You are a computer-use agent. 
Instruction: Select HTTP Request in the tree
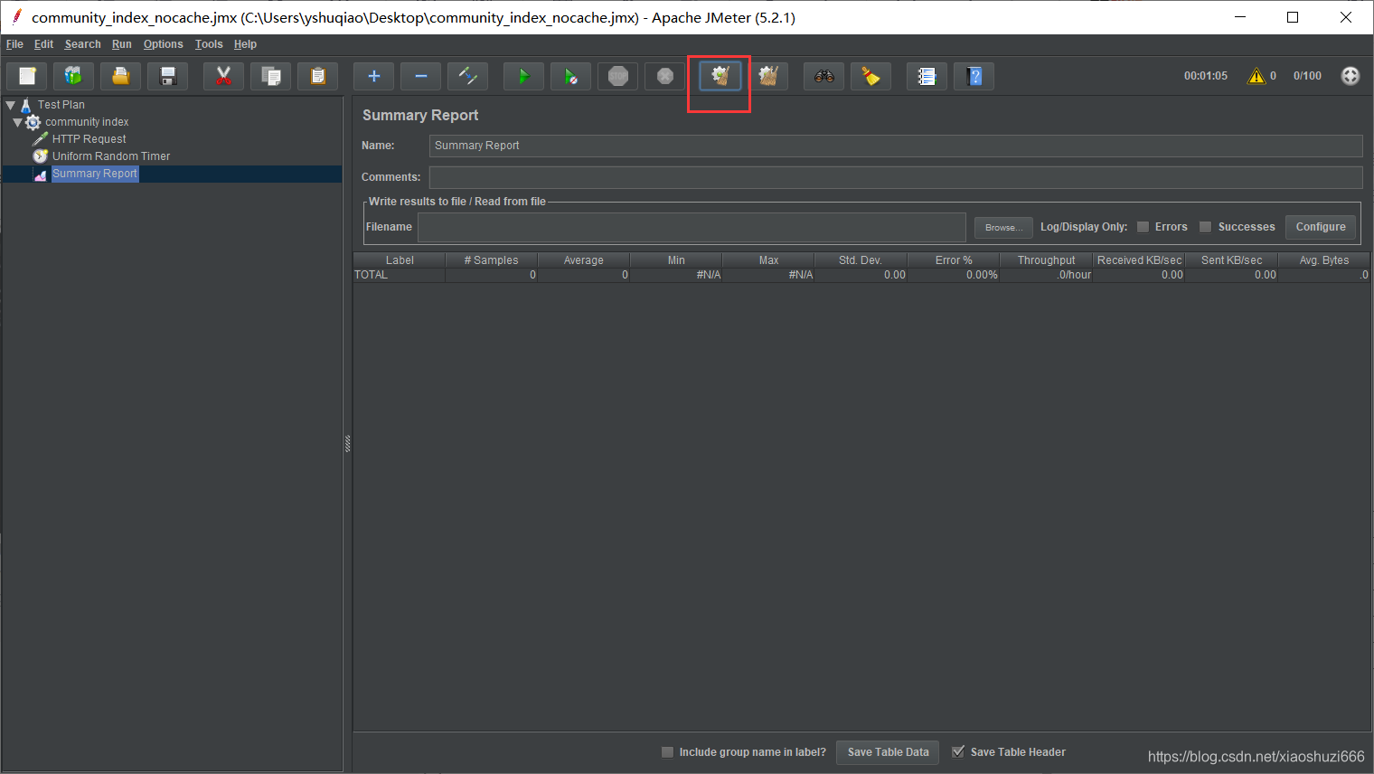[89, 139]
